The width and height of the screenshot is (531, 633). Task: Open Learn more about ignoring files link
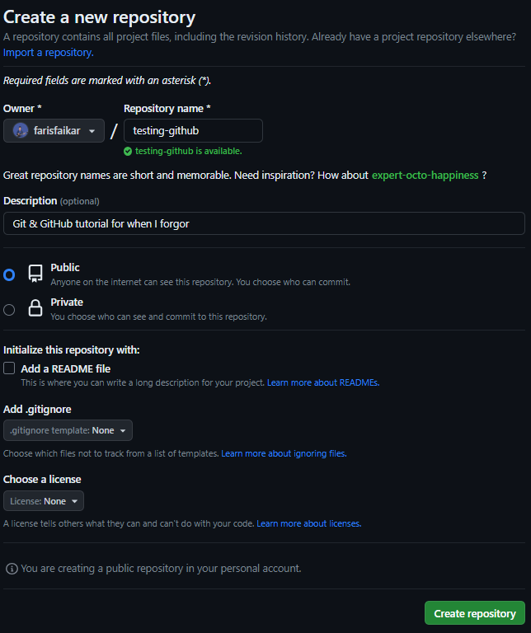(284, 453)
